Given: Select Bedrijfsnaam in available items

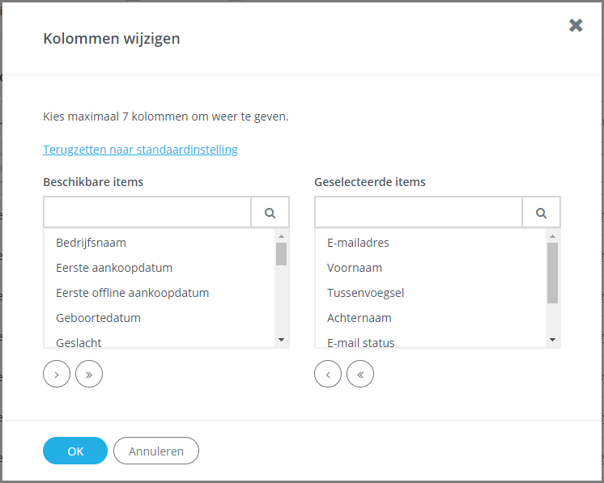Looking at the screenshot, I should pyautogui.click(x=160, y=243).
